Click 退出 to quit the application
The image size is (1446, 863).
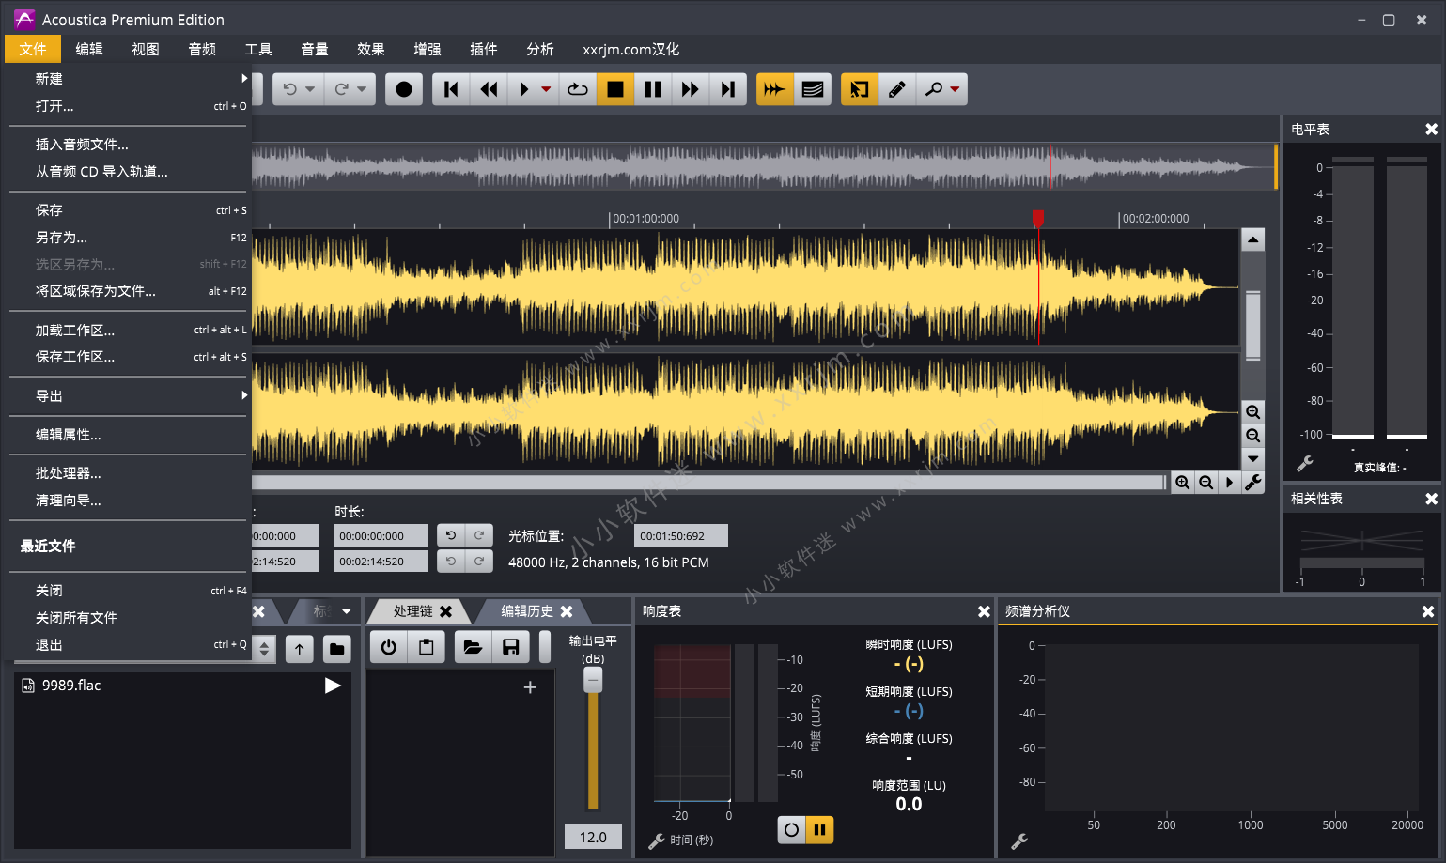(x=129, y=645)
